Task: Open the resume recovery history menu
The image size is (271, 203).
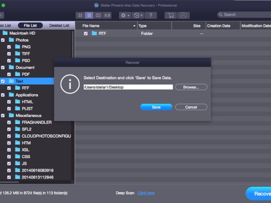Action: point(138,15)
